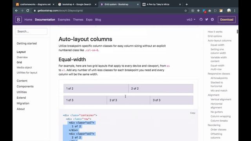Screen dimensions: 251x141
Task: Open a new browser tab with plus icon
Action: (187, 4)
